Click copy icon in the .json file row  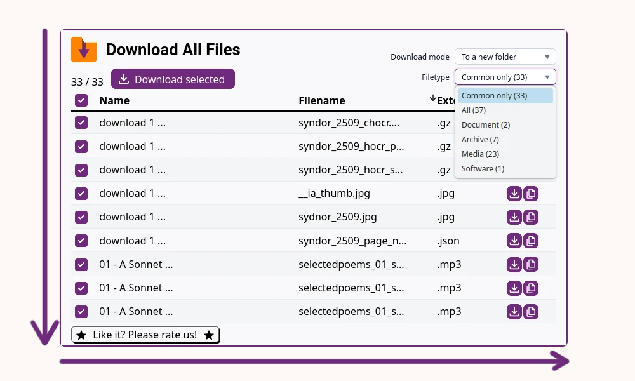pos(531,241)
